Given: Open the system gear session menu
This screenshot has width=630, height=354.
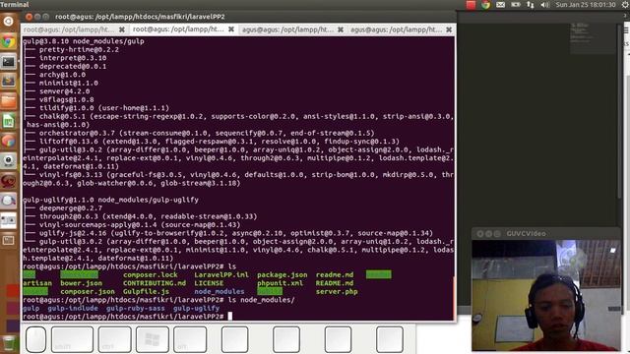Looking at the screenshot, I should click(x=626, y=5).
